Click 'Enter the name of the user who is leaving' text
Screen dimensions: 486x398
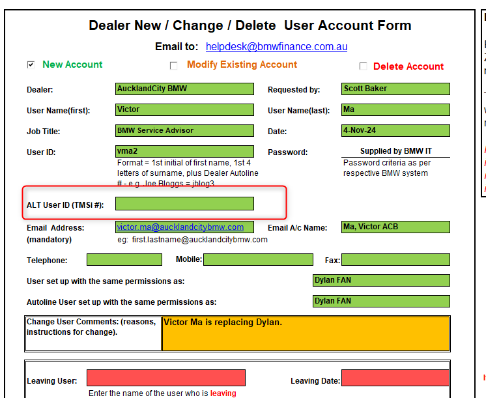[162, 393]
